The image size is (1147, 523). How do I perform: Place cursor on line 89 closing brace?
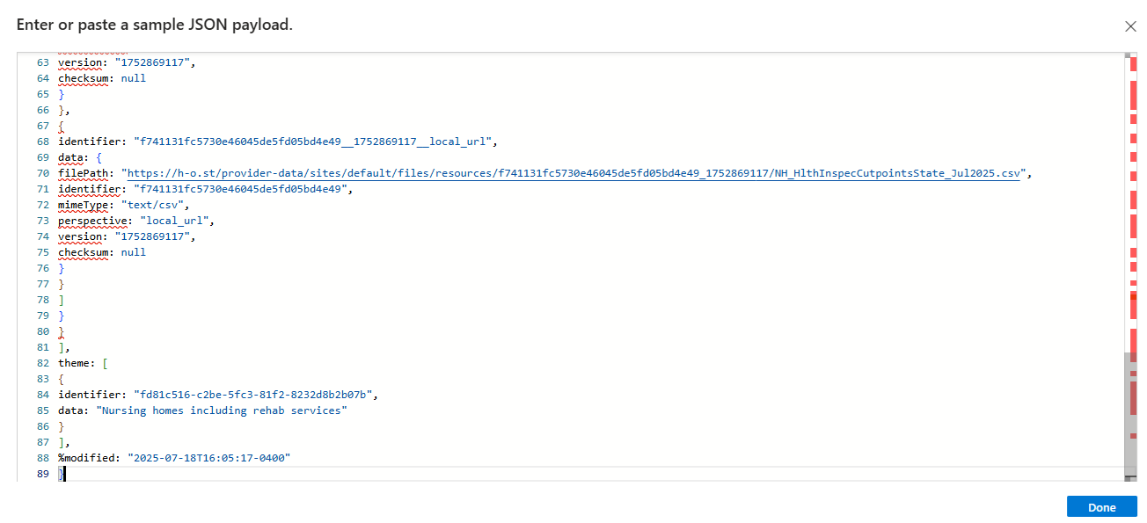pyautogui.click(x=62, y=474)
